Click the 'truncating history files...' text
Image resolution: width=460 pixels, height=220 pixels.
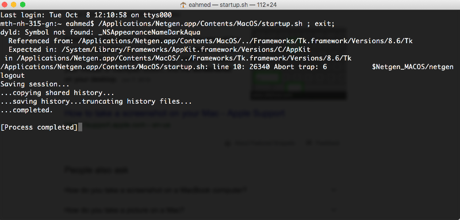pyautogui.click(x=137, y=101)
